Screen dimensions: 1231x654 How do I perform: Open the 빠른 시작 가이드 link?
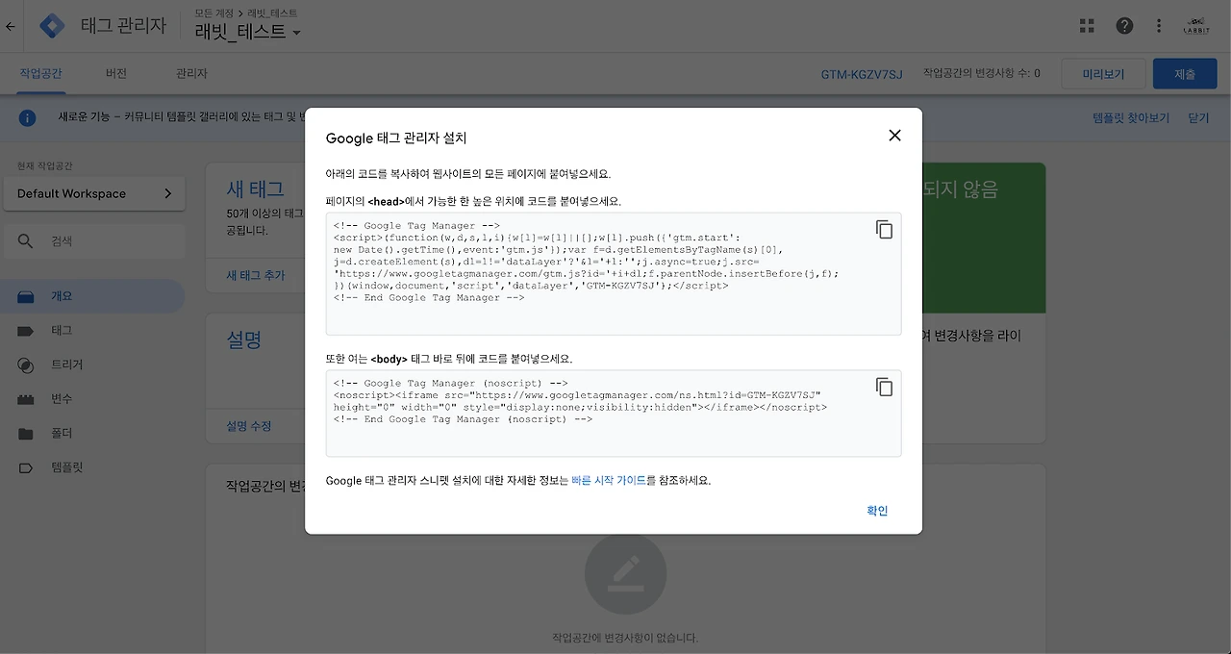coord(609,481)
